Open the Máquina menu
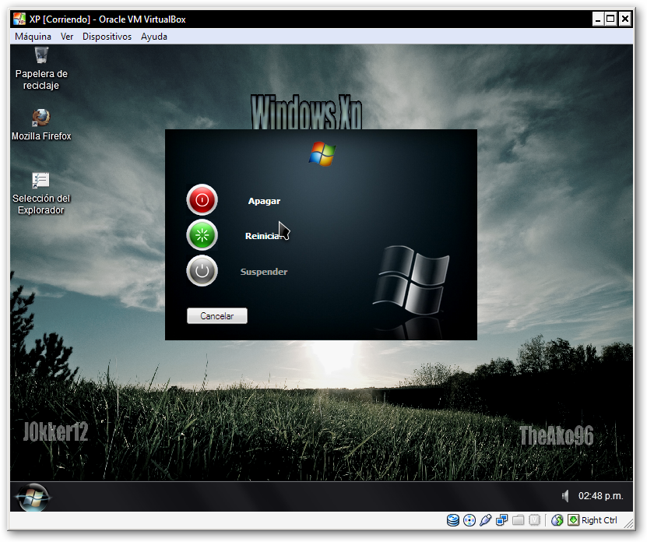The image size is (647, 542). pos(33,37)
